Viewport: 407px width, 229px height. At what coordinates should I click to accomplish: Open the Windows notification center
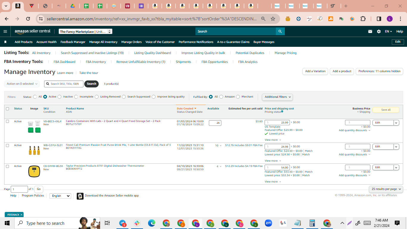(x=397, y=223)
